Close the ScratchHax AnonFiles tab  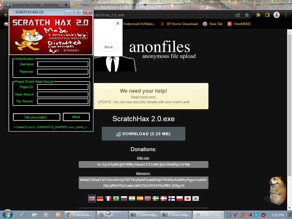pos(66,5)
